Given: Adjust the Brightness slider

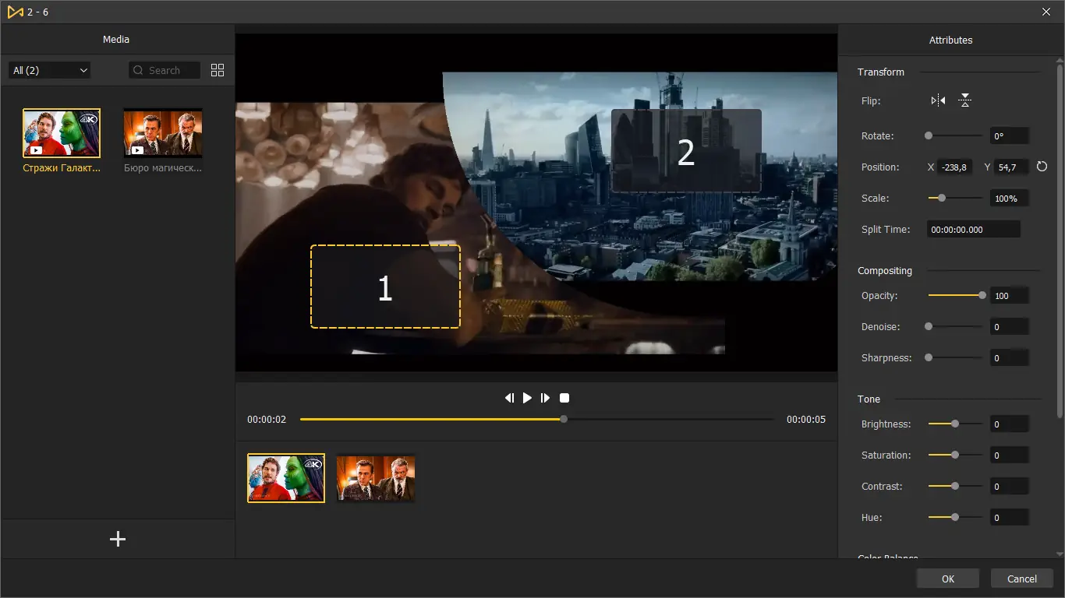Looking at the screenshot, I should pos(955,424).
